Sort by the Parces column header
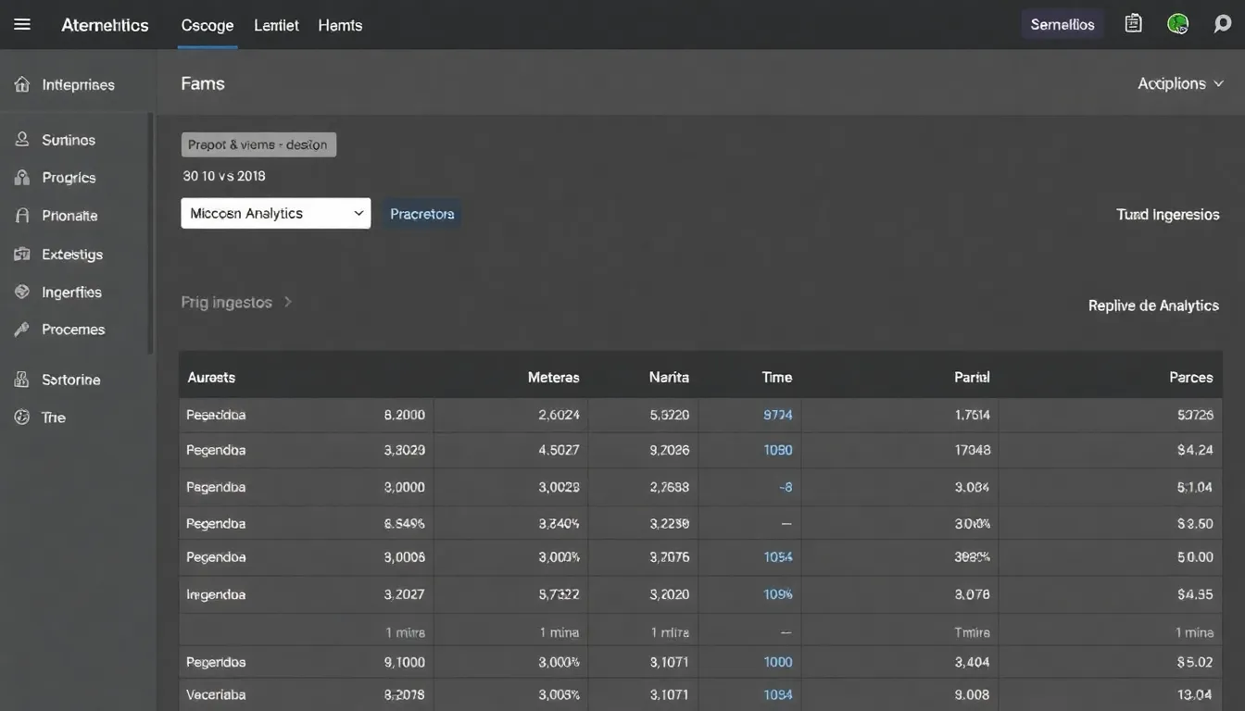This screenshot has width=1245, height=711. (x=1191, y=377)
